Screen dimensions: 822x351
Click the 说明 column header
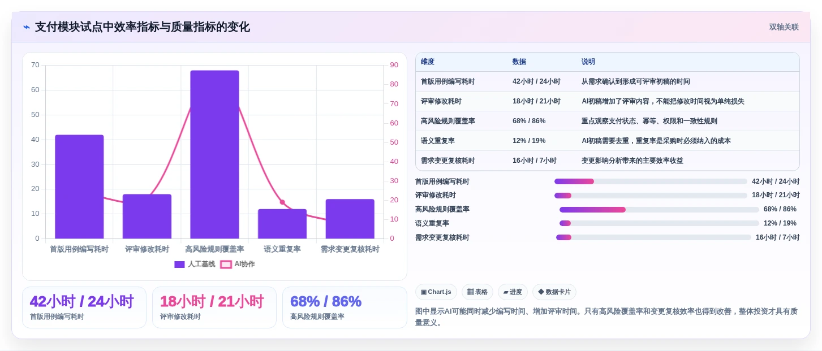tap(588, 62)
